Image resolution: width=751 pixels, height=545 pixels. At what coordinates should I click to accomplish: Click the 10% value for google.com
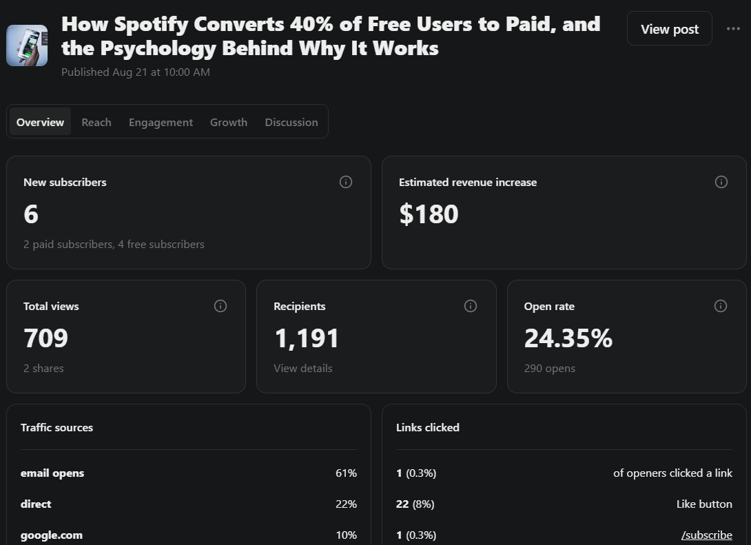[347, 535]
